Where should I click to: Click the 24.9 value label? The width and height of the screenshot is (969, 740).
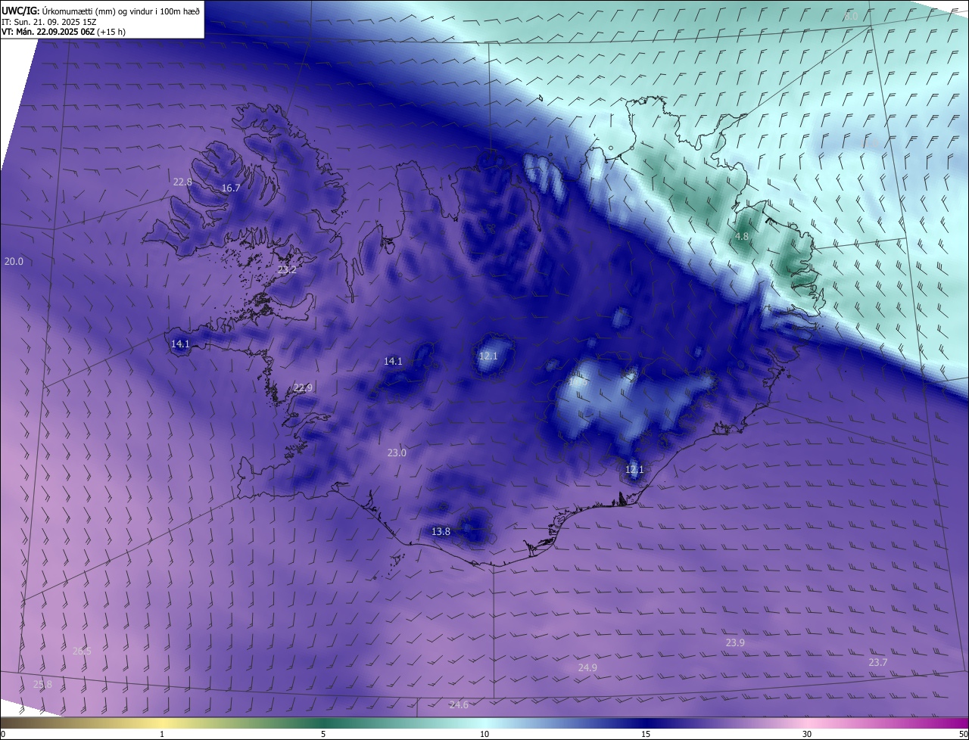[587, 668]
